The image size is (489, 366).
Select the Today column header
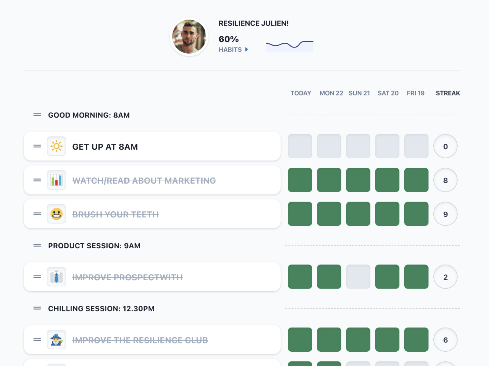(x=300, y=93)
